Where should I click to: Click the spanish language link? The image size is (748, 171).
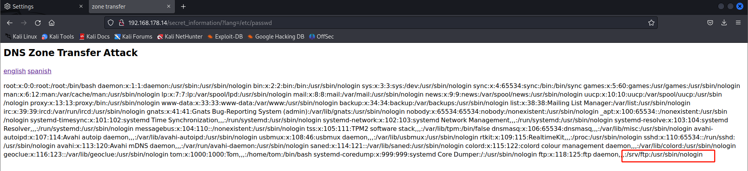pyautogui.click(x=39, y=71)
